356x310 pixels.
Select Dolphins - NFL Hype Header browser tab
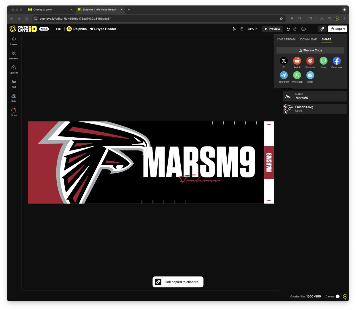pos(100,10)
